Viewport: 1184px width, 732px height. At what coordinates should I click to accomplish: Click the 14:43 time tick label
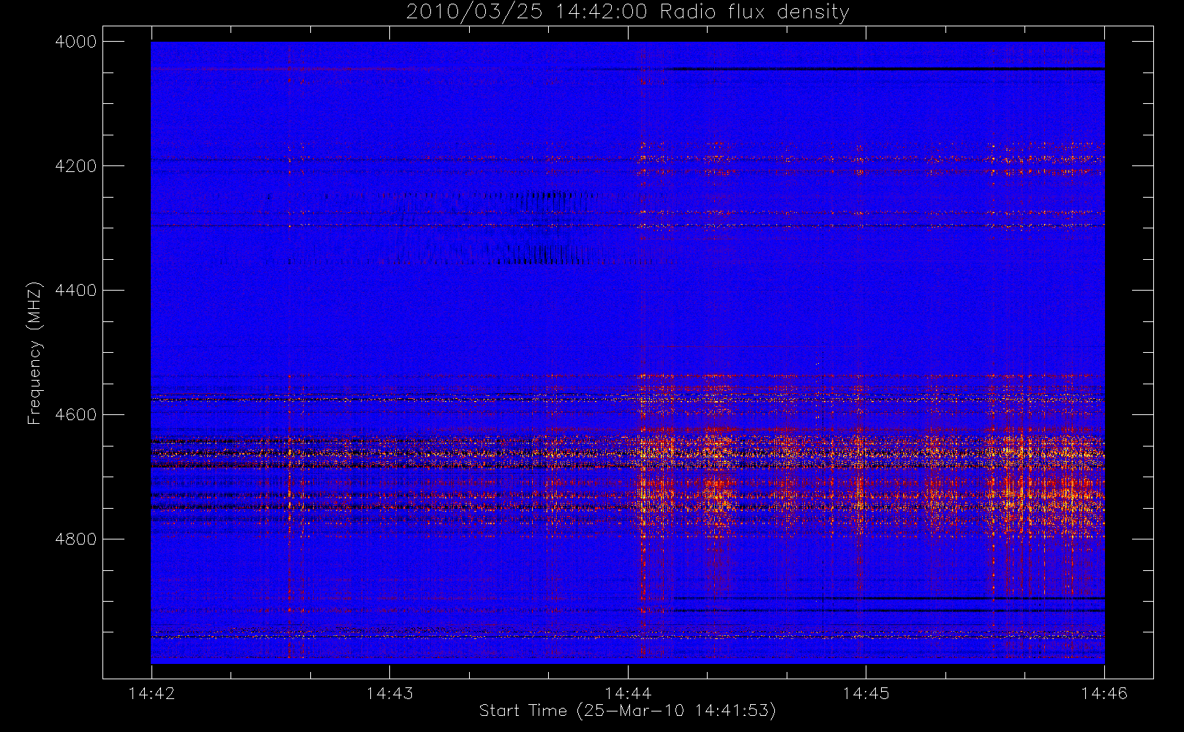pyautogui.click(x=389, y=693)
